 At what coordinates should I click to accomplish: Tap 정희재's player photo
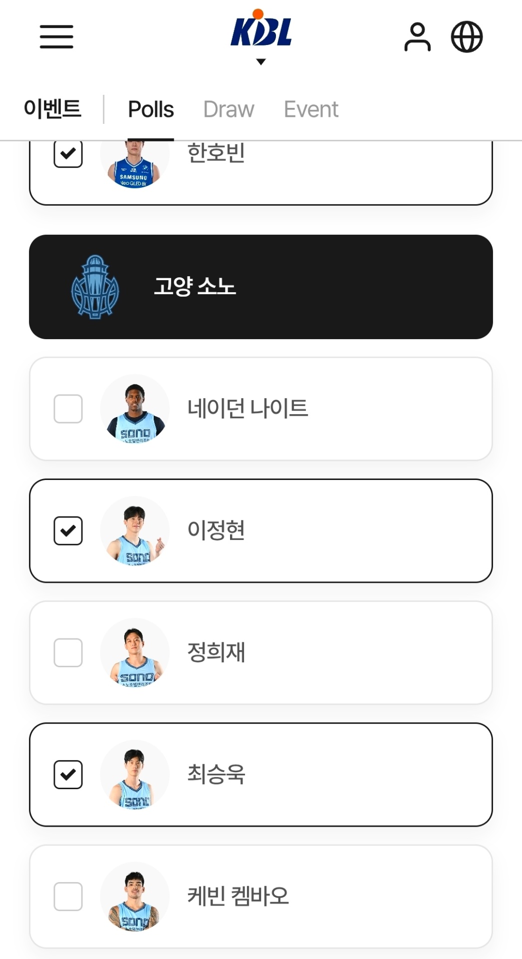click(x=135, y=652)
